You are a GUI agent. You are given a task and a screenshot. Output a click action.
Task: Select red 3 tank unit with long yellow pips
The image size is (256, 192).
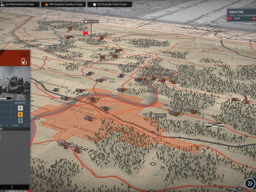(x=91, y=119)
